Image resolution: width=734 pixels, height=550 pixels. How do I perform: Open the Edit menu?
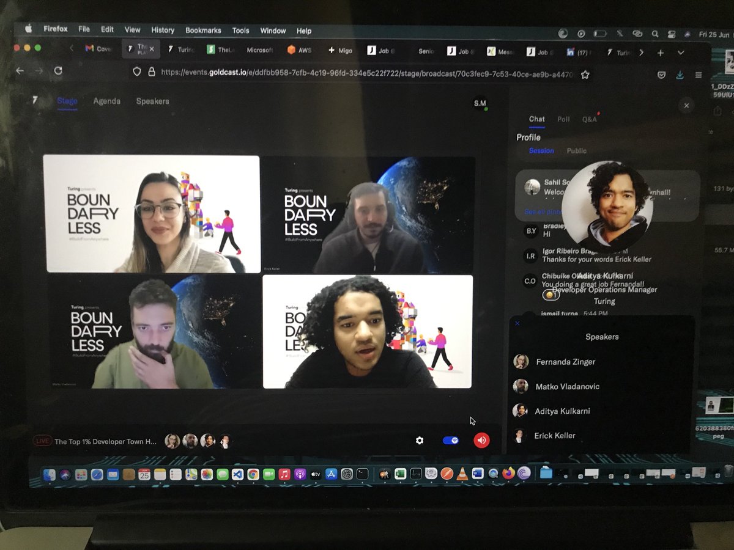107,29
